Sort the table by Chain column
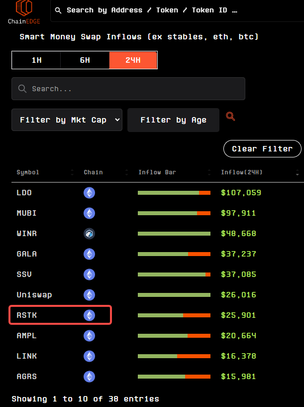 coord(106,172)
